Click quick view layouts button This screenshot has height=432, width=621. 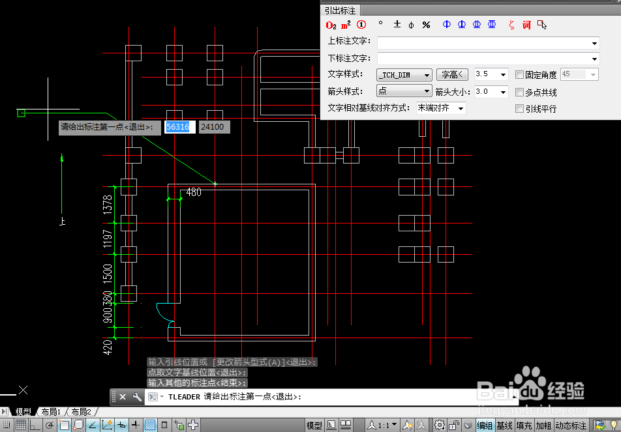(331, 425)
